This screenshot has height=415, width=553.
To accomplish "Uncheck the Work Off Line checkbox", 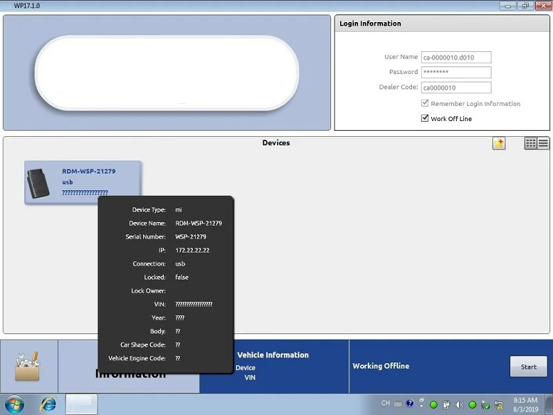I will (x=424, y=118).
